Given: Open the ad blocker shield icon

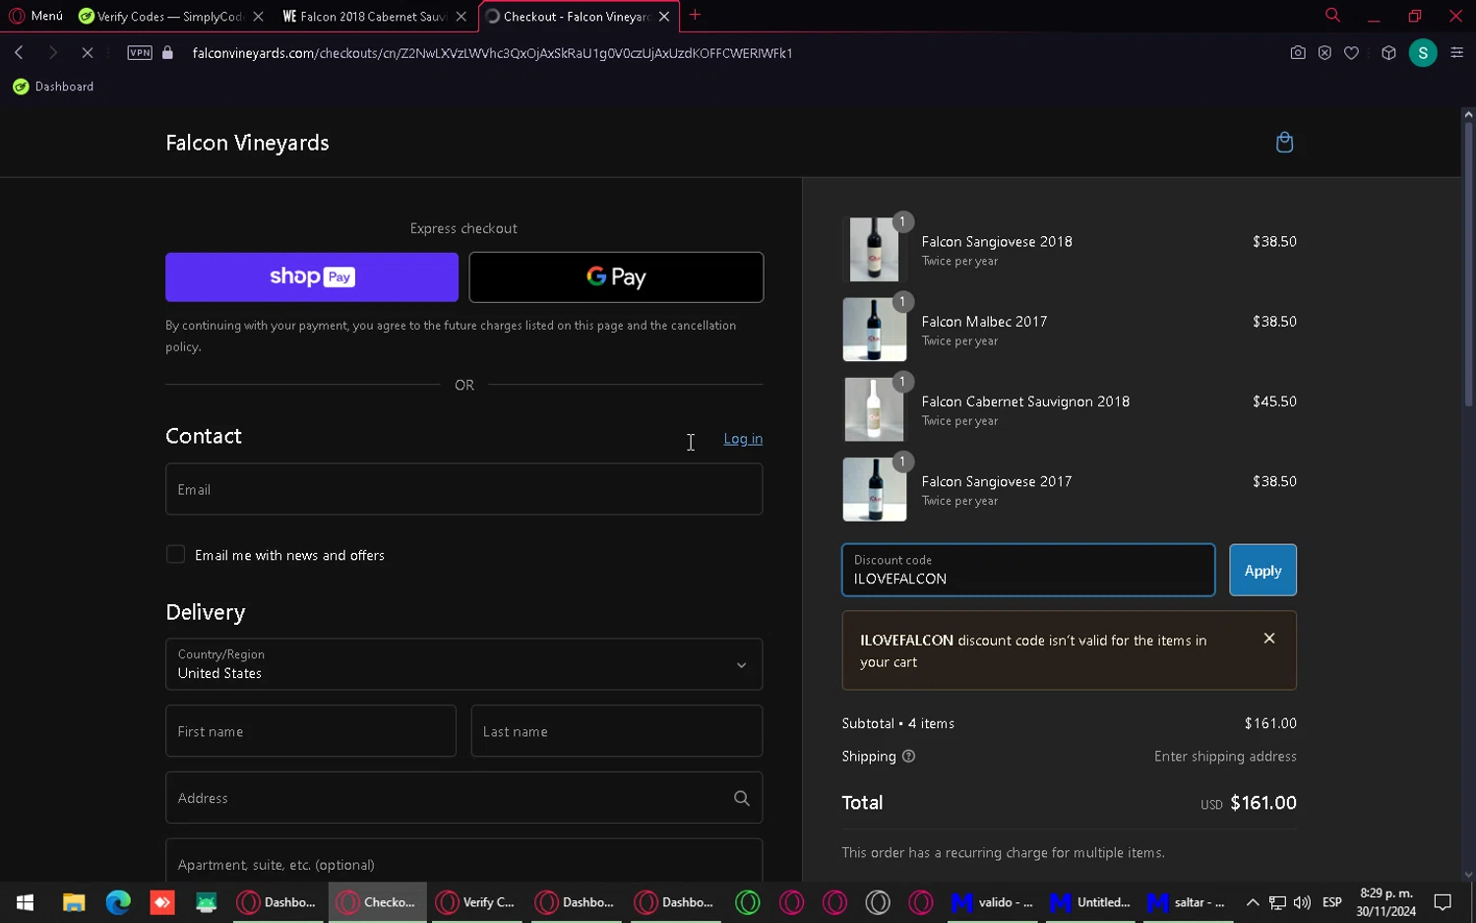Looking at the screenshot, I should [x=1324, y=53].
